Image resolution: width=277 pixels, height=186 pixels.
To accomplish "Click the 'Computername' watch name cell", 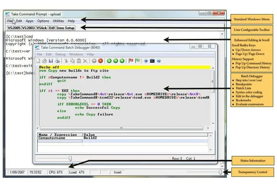I will click(60, 138).
